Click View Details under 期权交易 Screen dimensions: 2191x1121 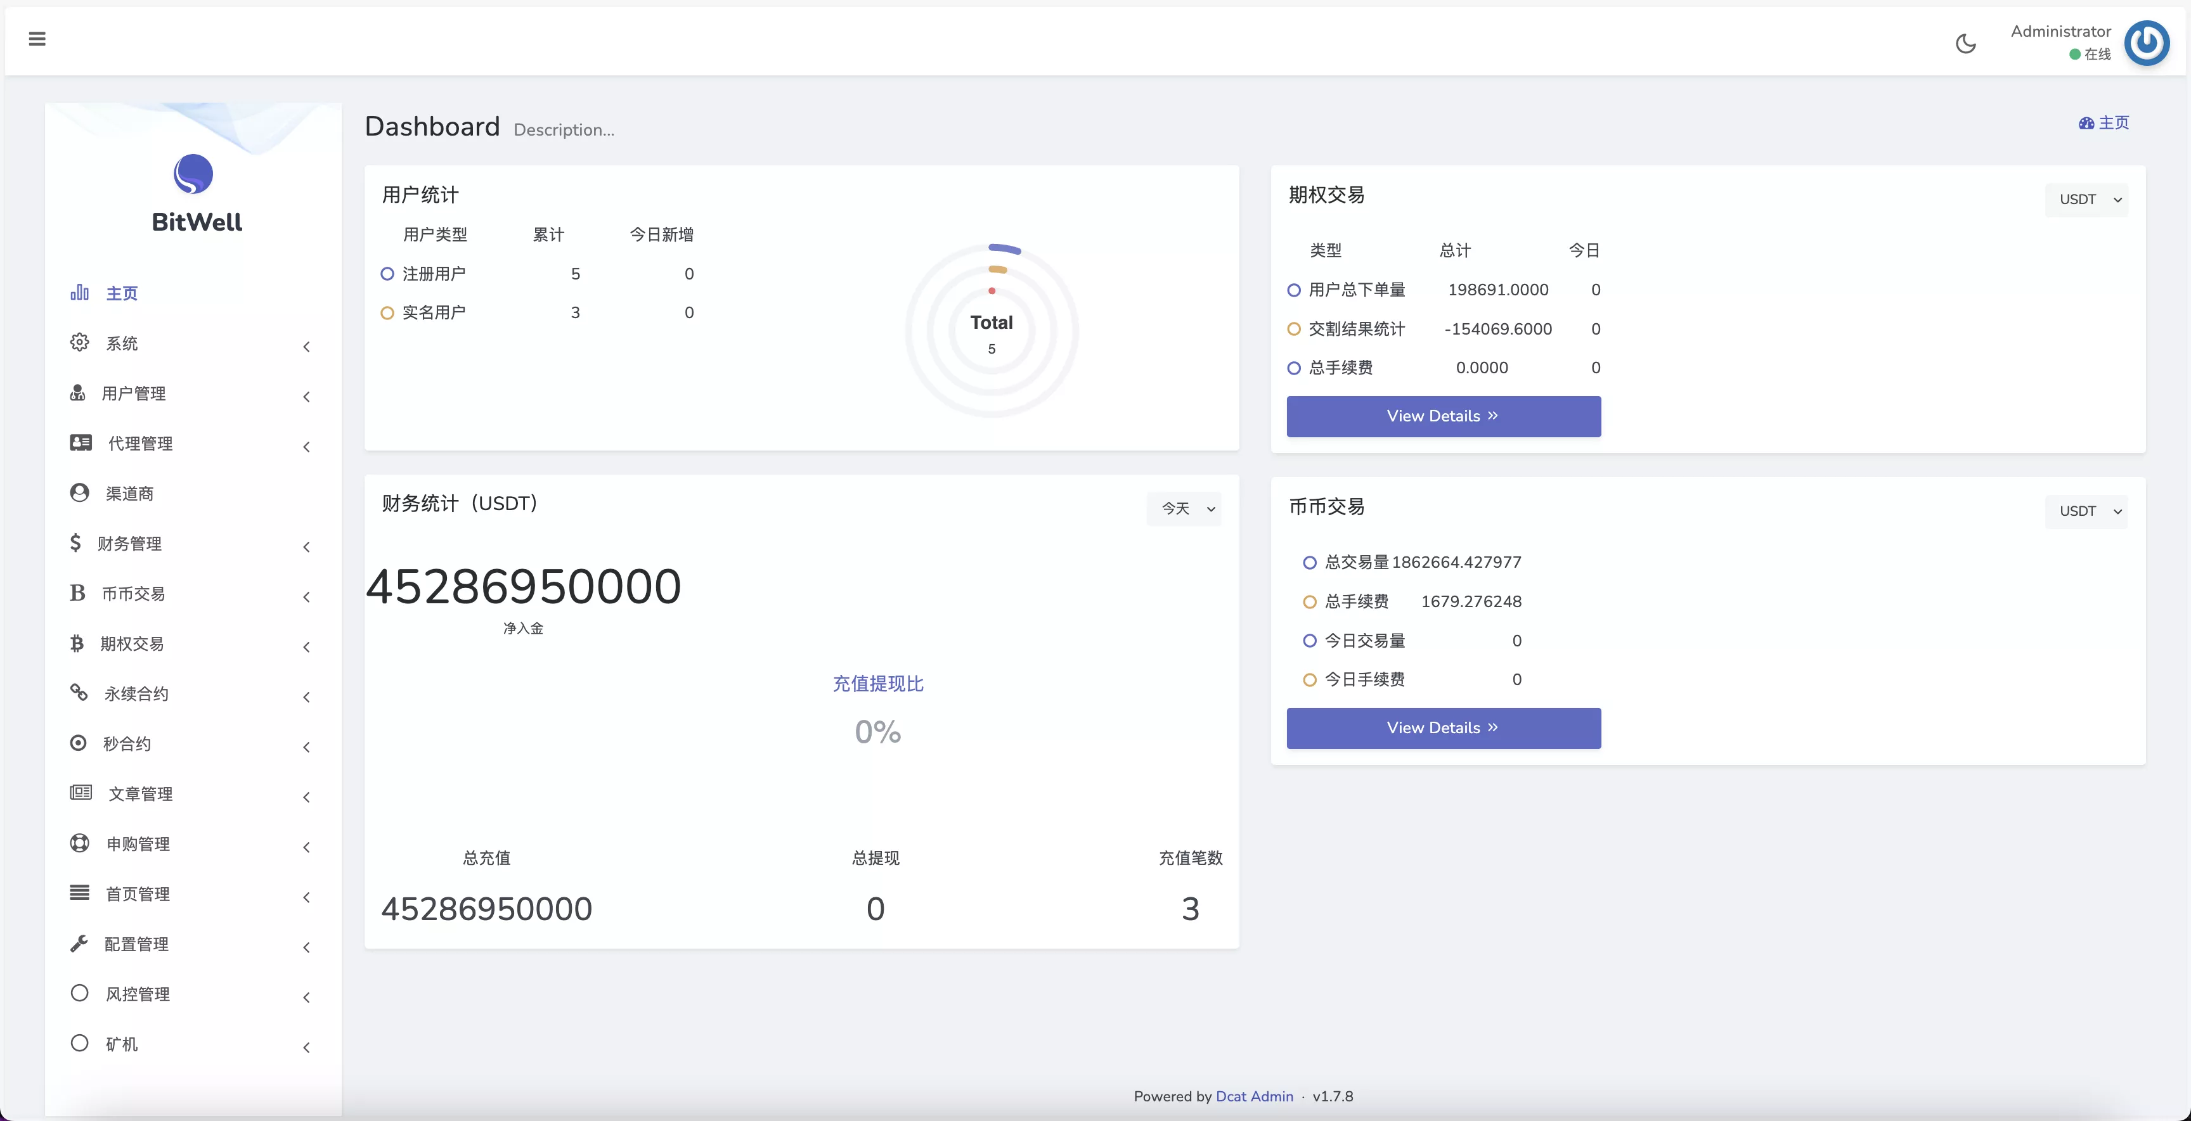[1444, 416]
